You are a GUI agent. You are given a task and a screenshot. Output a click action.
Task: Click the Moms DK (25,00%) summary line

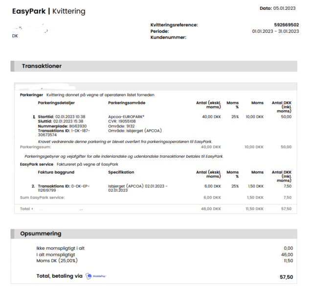[x=58, y=261]
